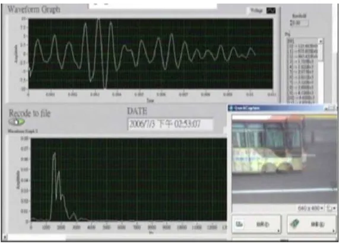Click the threshold value stepper arrows
The width and height of the screenshot is (339, 243).
pos(291,23)
